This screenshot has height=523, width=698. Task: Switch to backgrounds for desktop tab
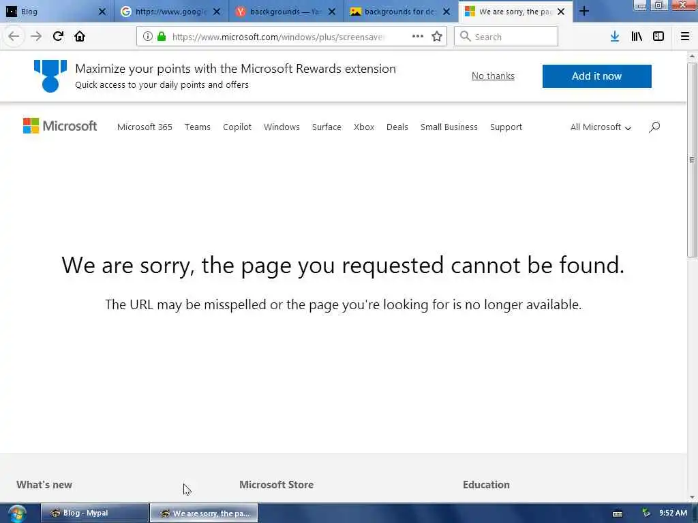click(400, 12)
